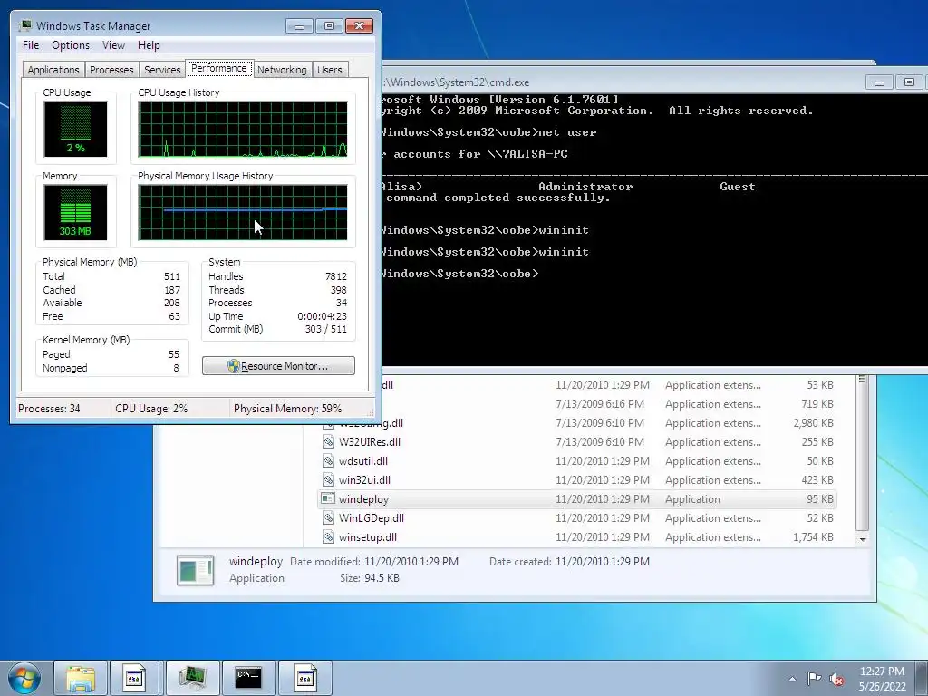Open the Options menu in Task Manager
Screen dimensions: 928x696
(71, 45)
